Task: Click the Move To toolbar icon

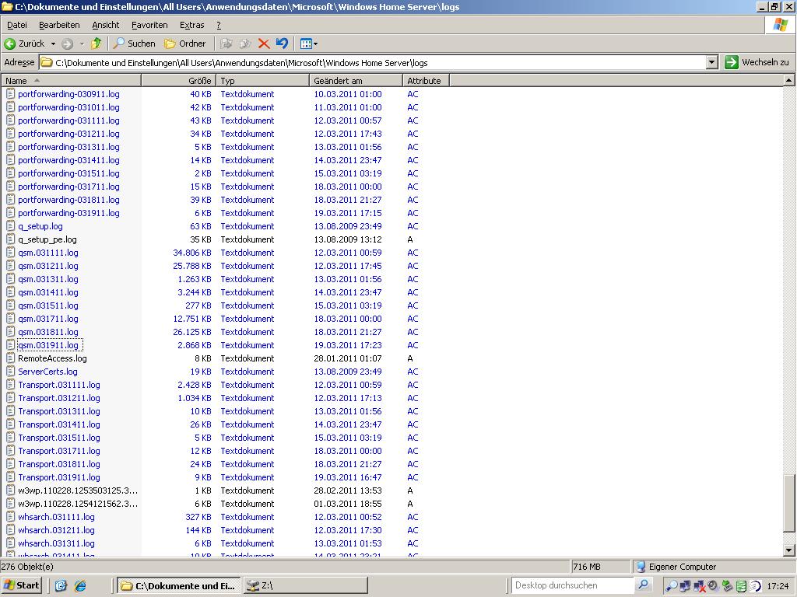Action: (226, 44)
